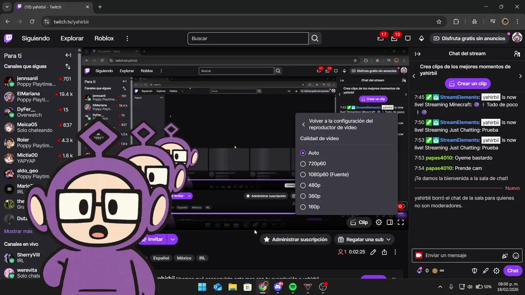525x295 pixels.
Task: Open the three-dot options below the player
Action: coord(395,252)
